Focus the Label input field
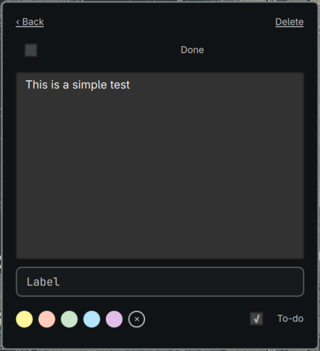Screen dimensions: 320x351 click(x=160, y=281)
